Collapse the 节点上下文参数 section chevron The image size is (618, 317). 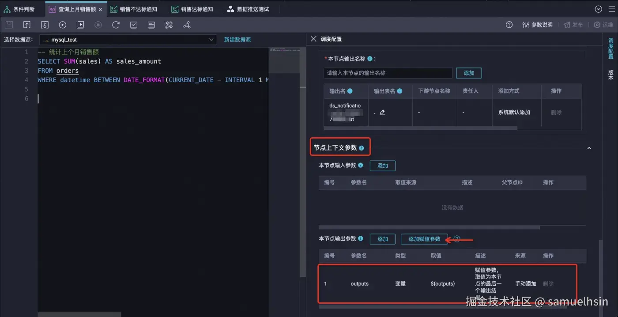click(x=589, y=148)
